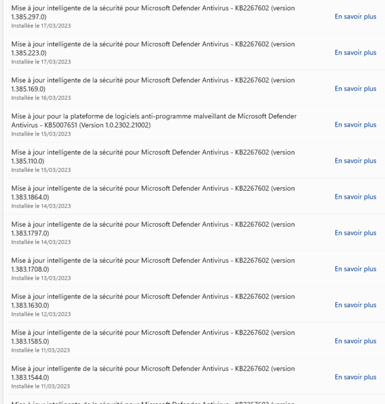The height and width of the screenshot is (404, 385).
Task: Select the update entry for version 1.383.1630.0
Action: click(153, 301)
